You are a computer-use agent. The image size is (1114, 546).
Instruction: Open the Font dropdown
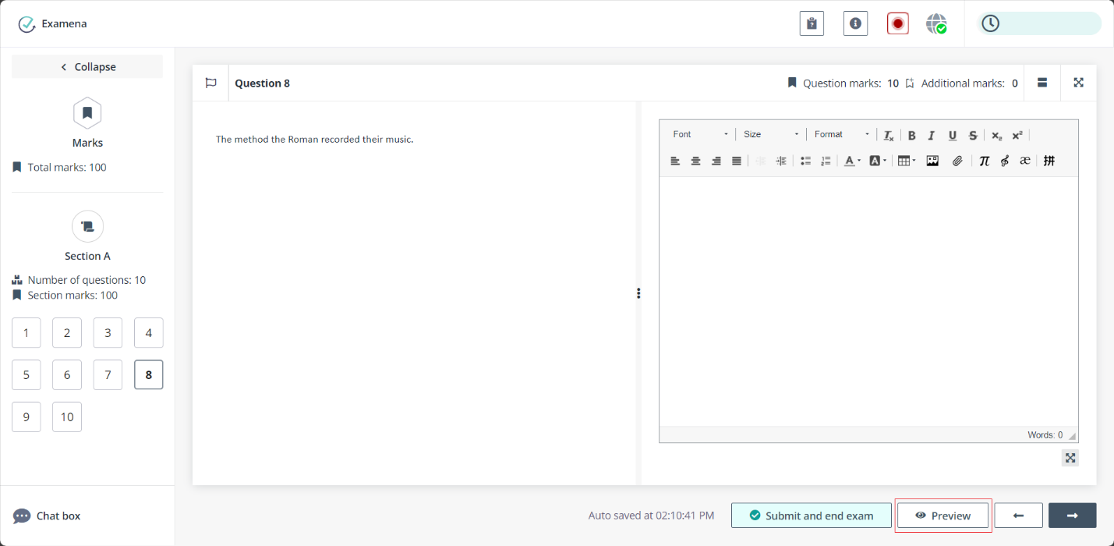[700, 134]
